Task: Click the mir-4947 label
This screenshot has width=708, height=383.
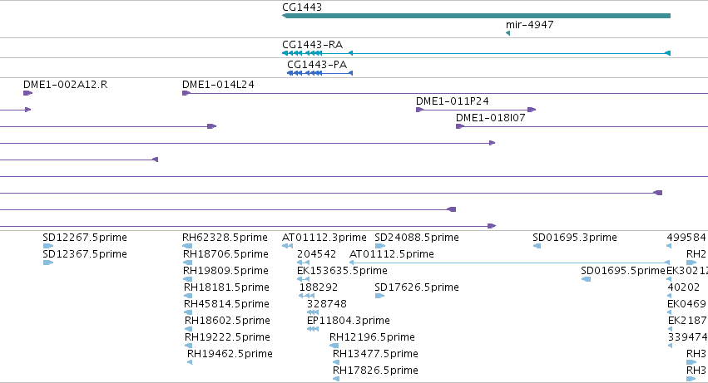Action: click(530, 24)
